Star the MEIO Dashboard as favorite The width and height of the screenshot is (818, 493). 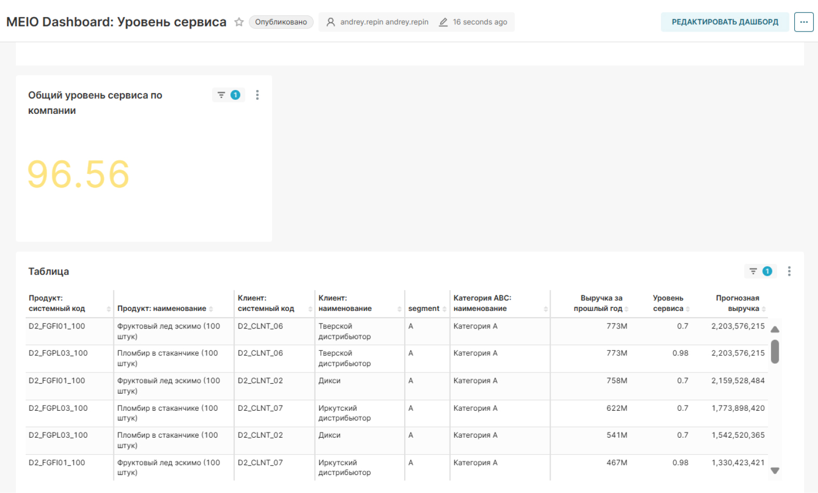click(x=239, y=22)
